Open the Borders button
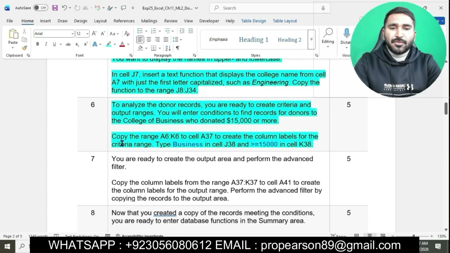The image size is (450, 253). click(x=154, y=48)
